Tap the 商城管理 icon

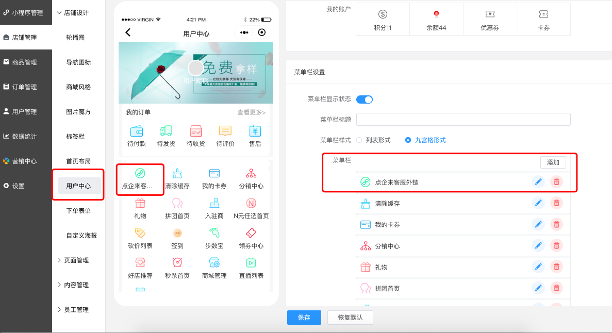(x=214, y=263)
